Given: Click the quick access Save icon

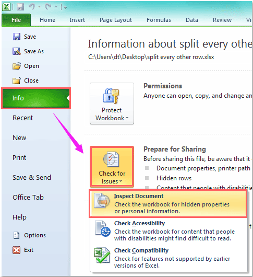Looking at the screenshot, I should [20, 7].
